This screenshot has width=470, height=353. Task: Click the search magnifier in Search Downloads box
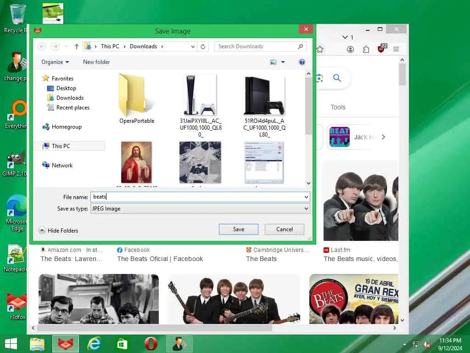click(x=300, y=46)
